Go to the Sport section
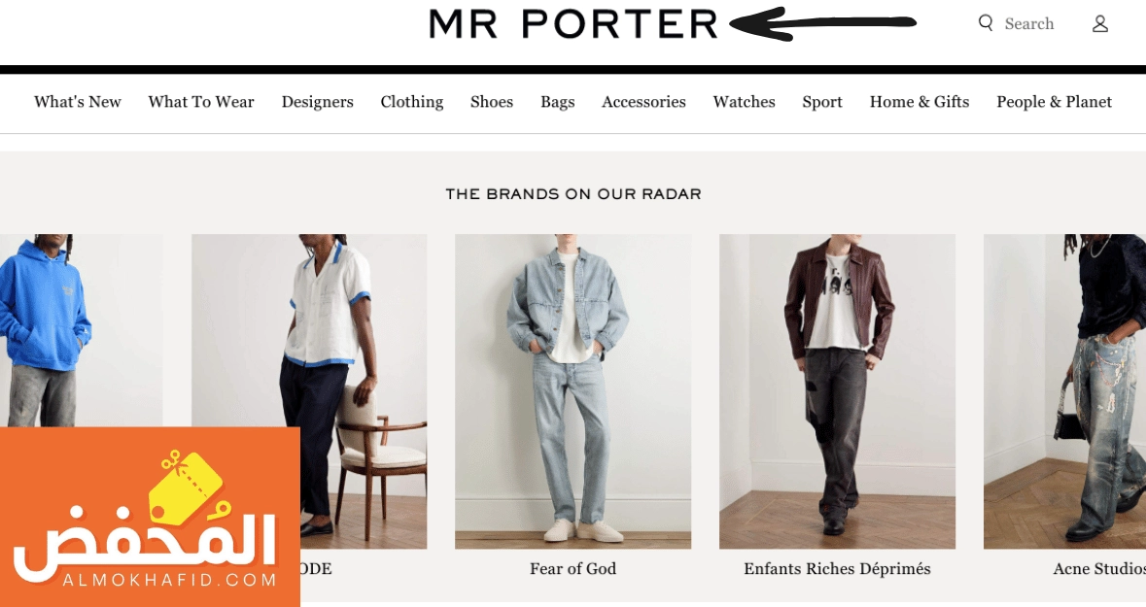This screenshot has width=1146, height=607. pyautogui.click(x=822, y=102)
